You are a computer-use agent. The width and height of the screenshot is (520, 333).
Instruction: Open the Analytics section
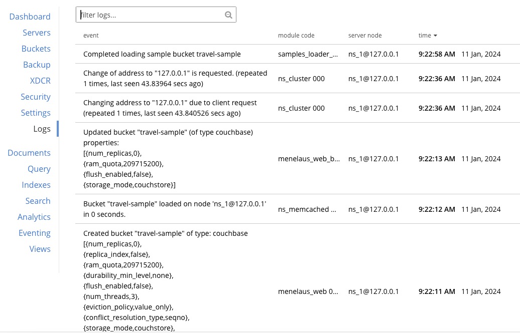point(34,217)
